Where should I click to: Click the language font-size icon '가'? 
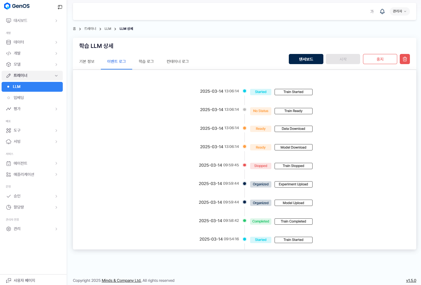coord(372,11)
